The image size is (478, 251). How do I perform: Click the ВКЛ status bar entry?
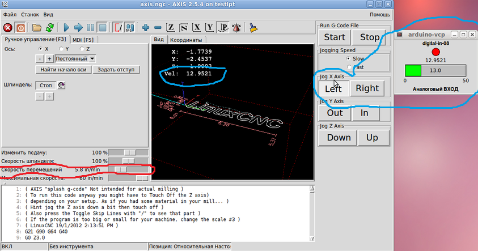[24, 246]
